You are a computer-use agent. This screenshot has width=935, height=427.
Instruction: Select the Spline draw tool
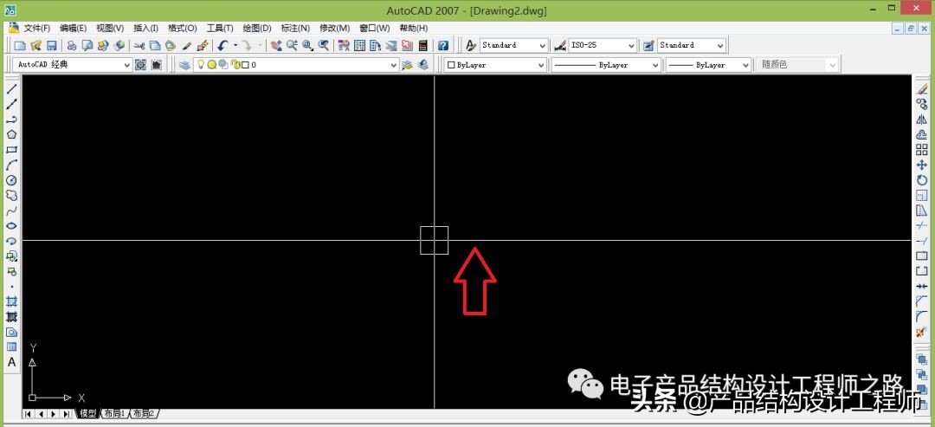tap(11, 210)
